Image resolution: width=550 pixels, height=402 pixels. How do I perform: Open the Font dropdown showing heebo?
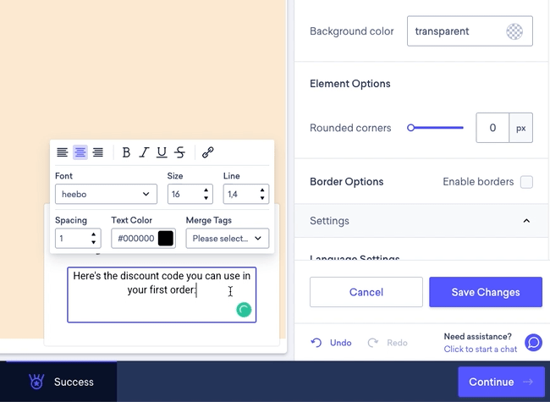(x=106, y=194)
